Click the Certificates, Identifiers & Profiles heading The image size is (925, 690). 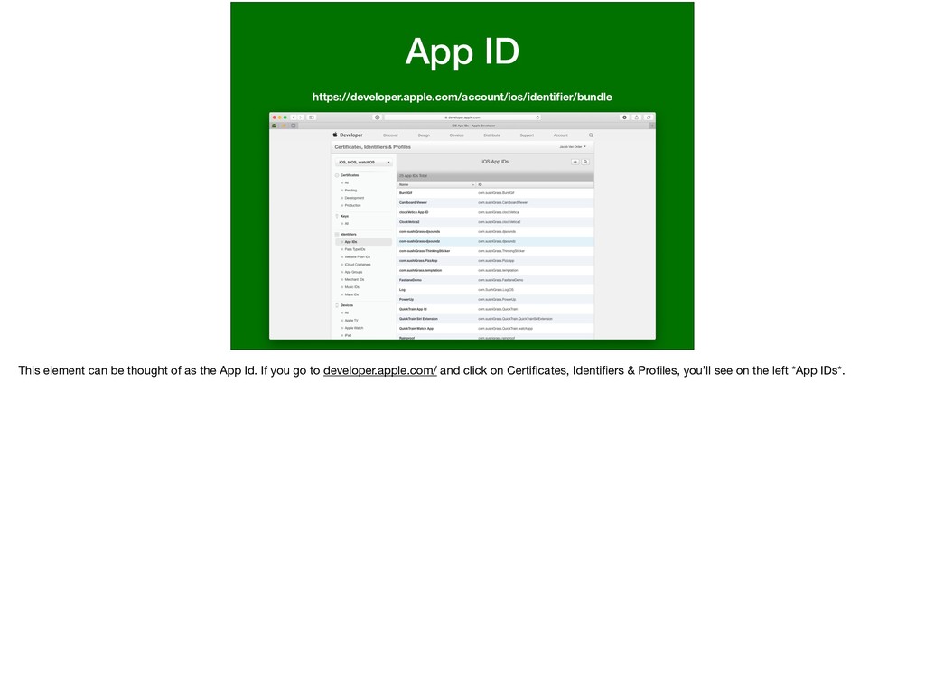click(x=373, y=147)
